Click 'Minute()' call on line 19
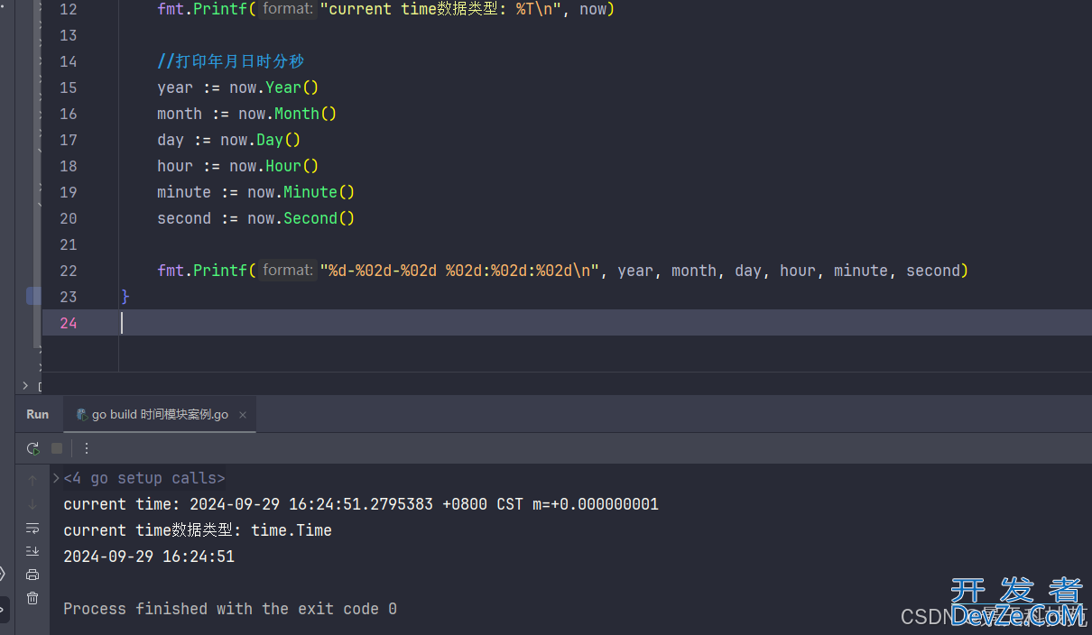The width and height of the screenshot is (1092, 635). click(319, 192)
